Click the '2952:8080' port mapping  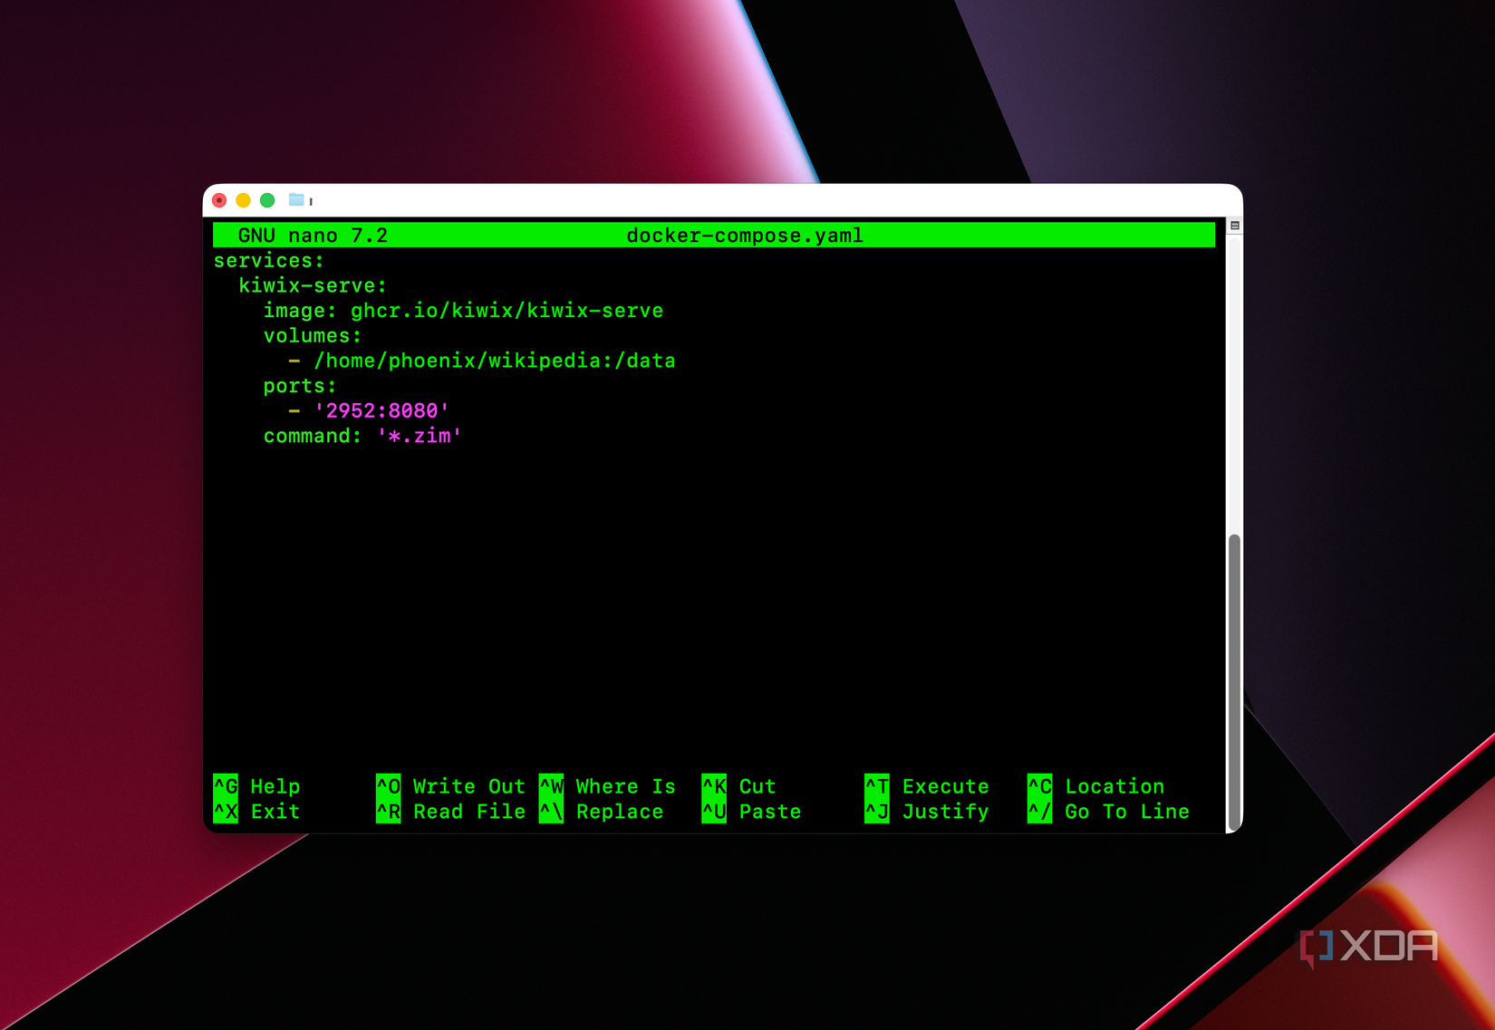pos(381,411)
